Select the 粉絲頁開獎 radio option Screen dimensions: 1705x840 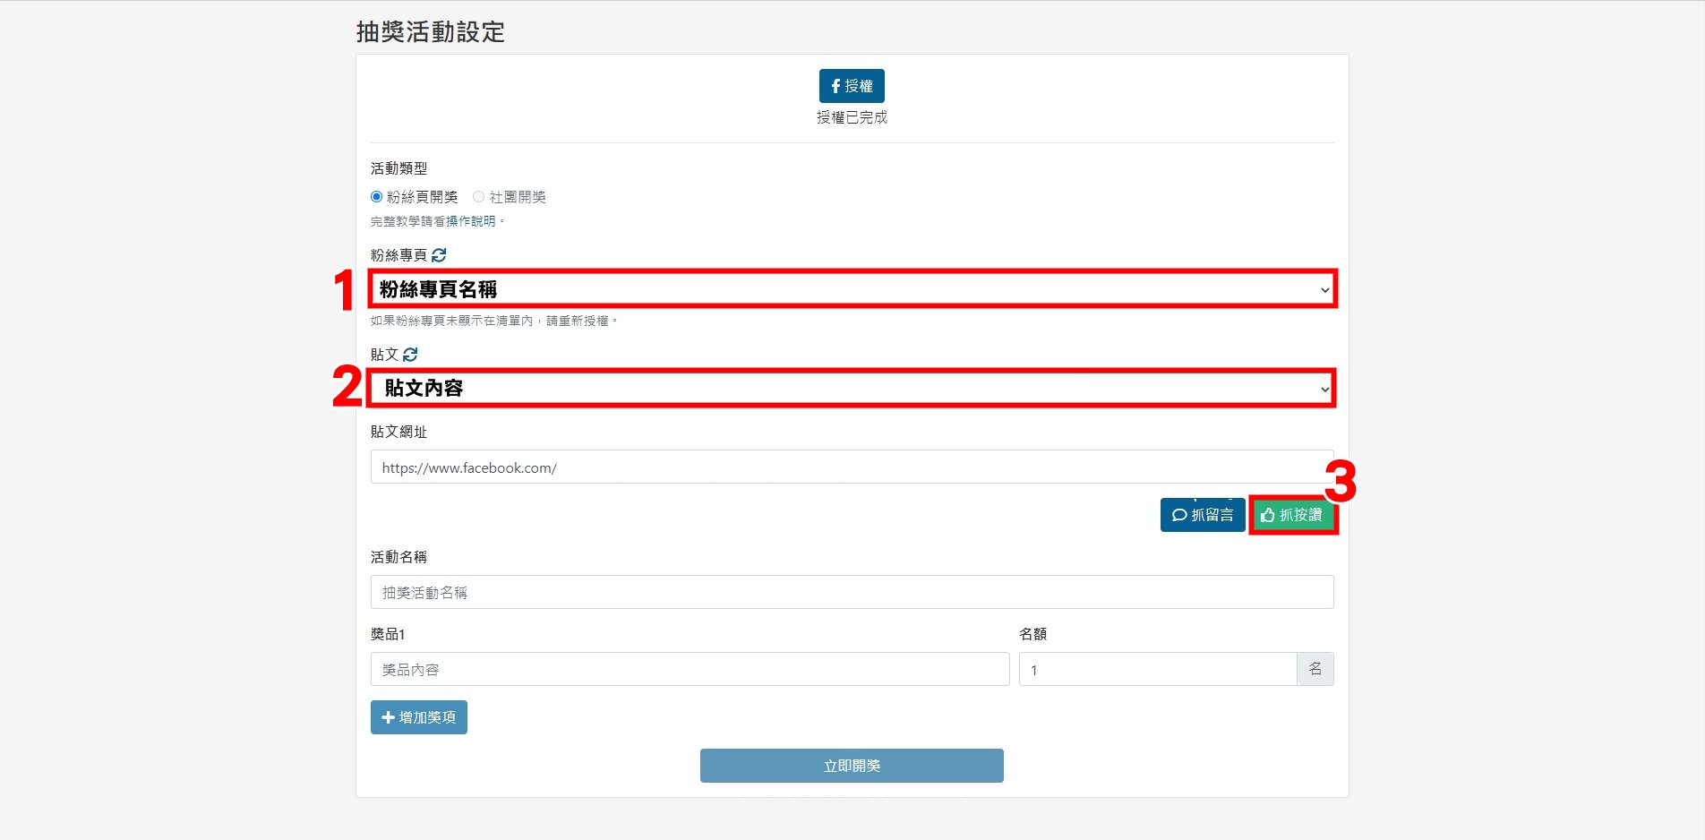pos(377,197)
